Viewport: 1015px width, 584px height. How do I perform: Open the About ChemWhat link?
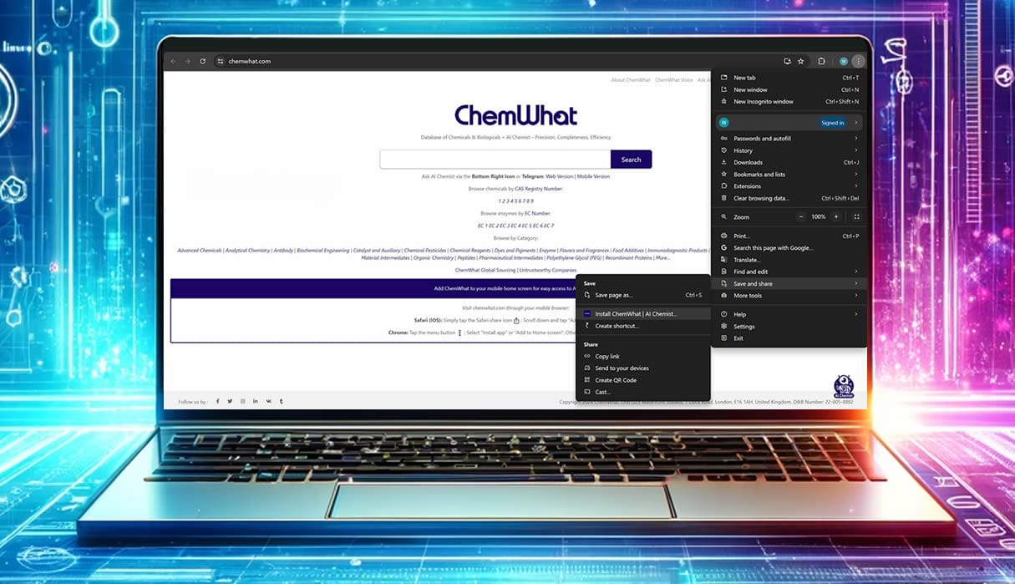coord(630,80)
